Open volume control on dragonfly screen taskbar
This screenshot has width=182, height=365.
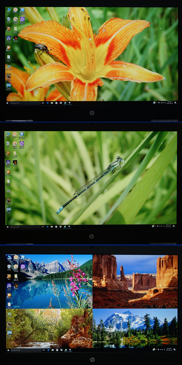162,226
